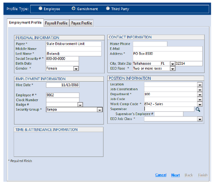214x185 pixels.
Task: Expand the EEO Job Class dropdown
Action: [x=200, y=119]
